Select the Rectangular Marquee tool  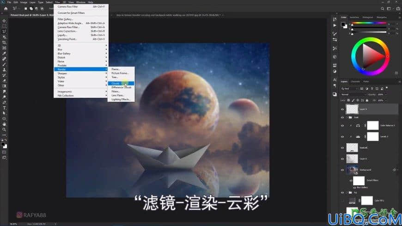pos(4,26)
